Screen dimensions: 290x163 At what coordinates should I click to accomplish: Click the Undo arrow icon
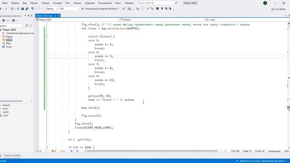coord(32,9)
